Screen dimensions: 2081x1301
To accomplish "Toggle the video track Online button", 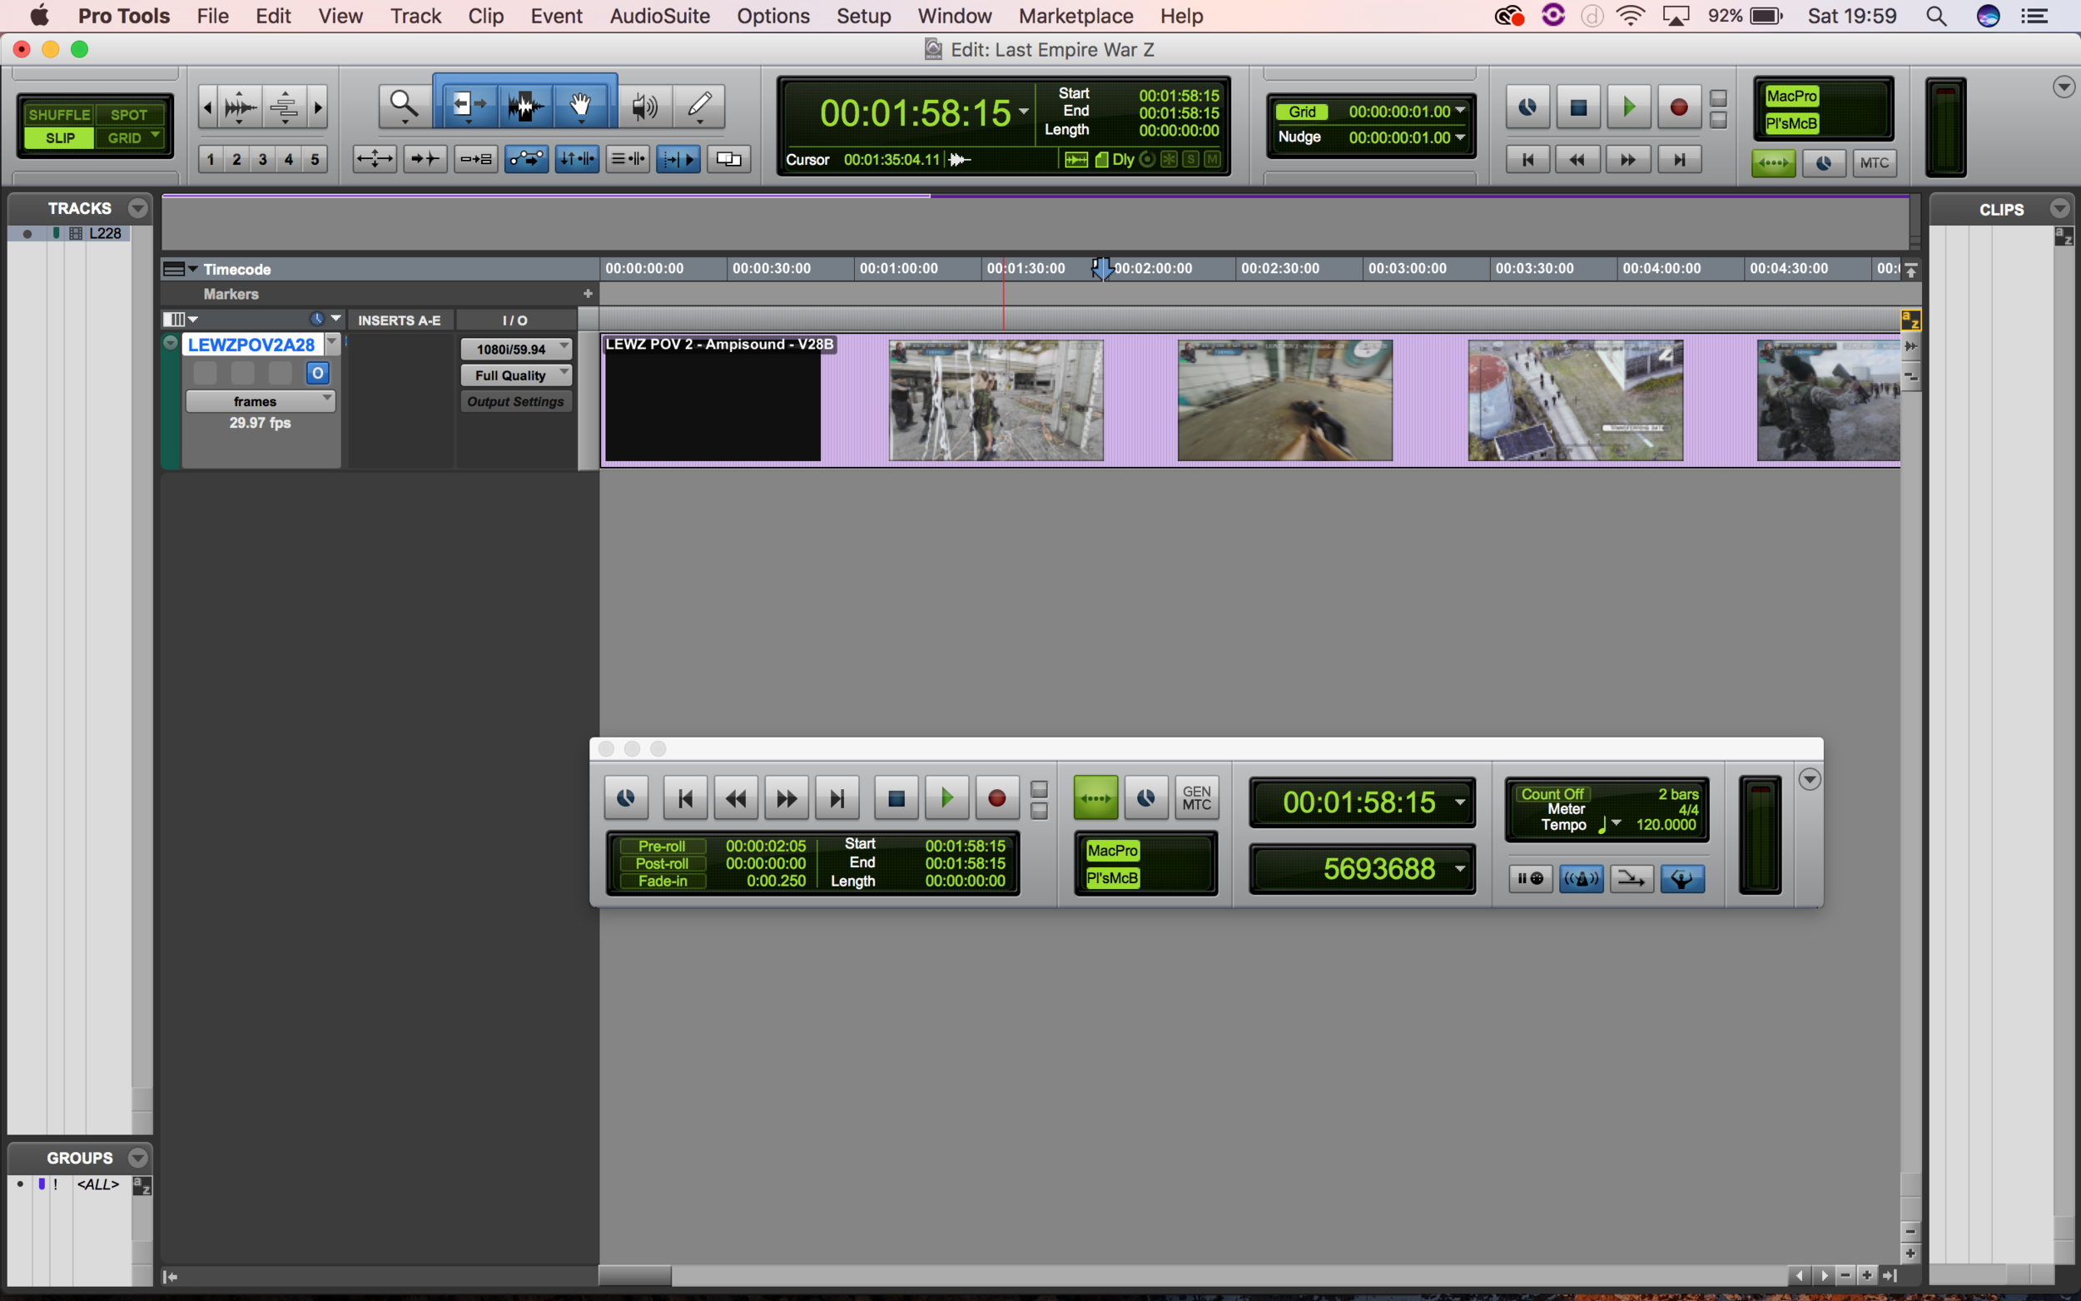I will pyautogui.click(x=317, y=373).
